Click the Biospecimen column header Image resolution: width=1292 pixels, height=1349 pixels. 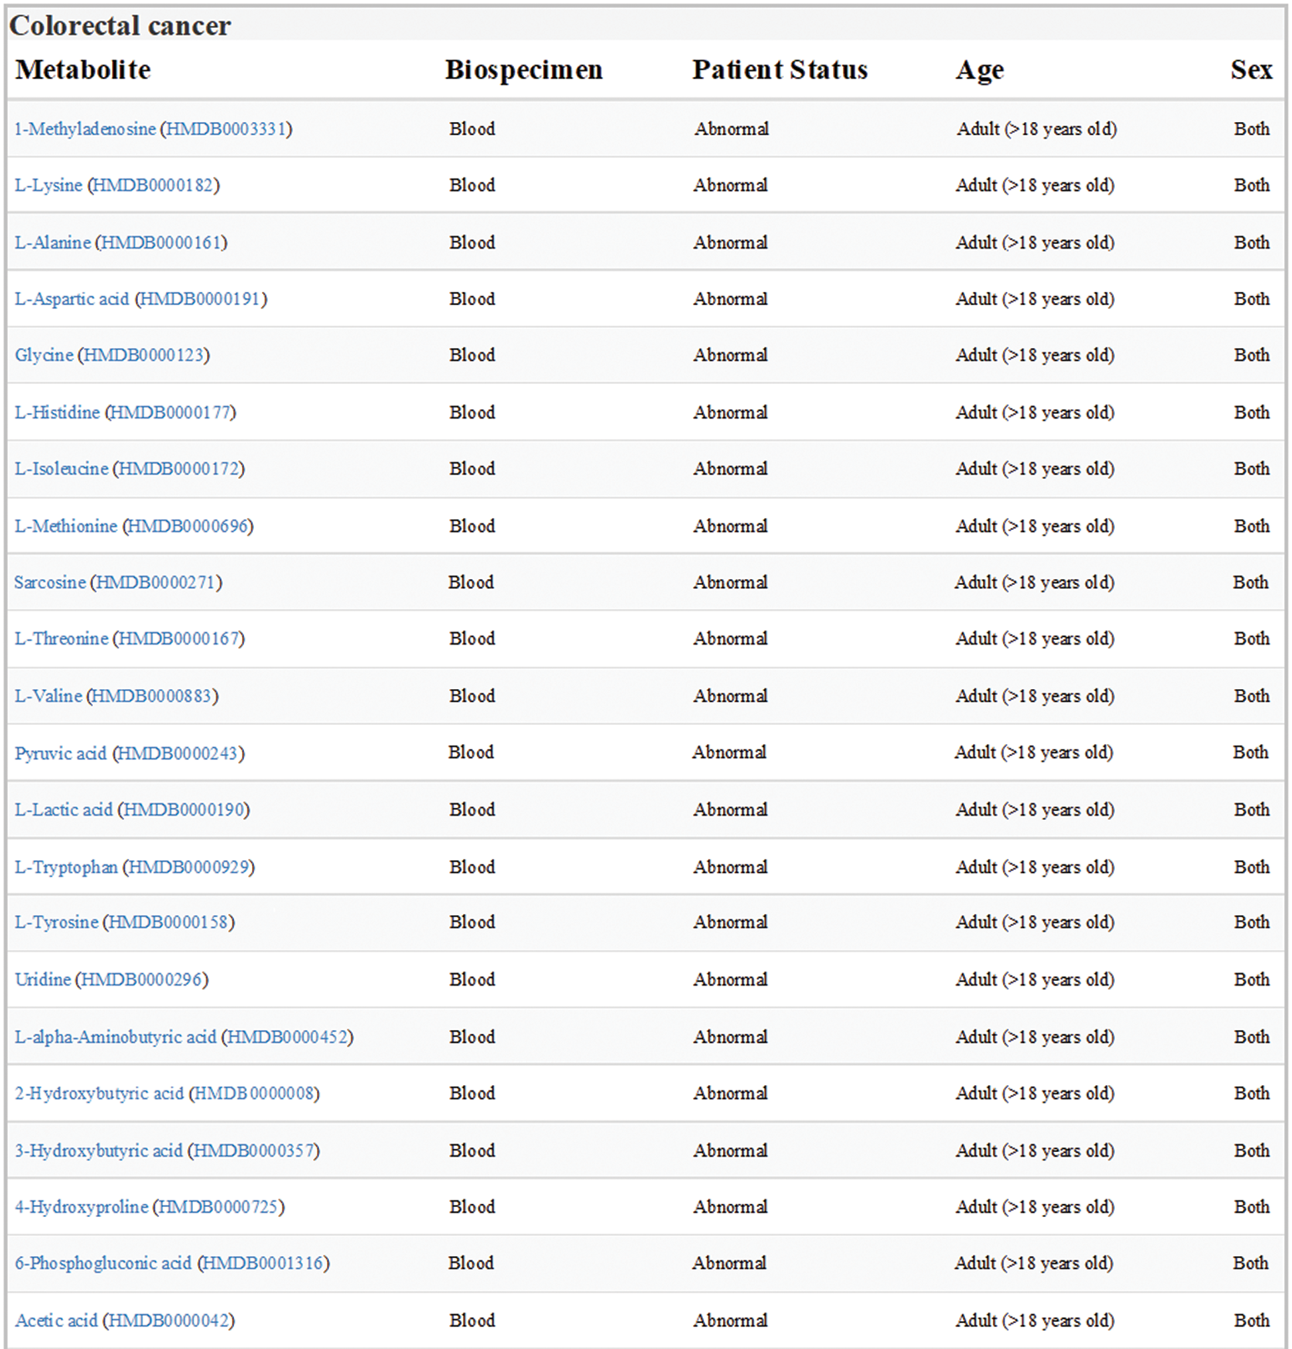(523, 70)
